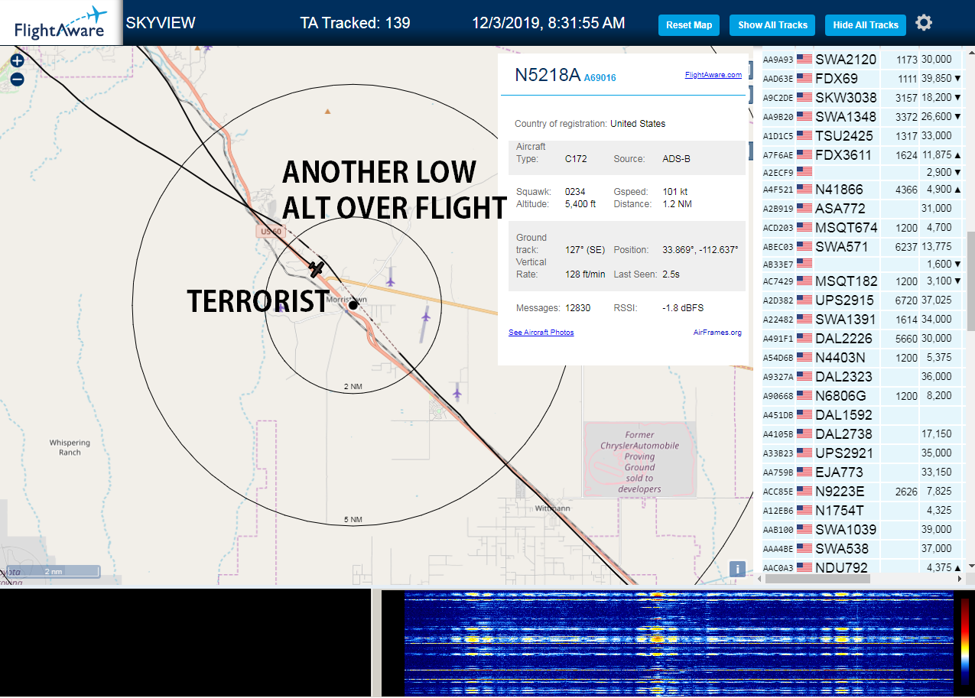Click the aircraft list vertical scrollbar thumb
Image resolution: width=975 pixels, height=698 pixels.
pos(970,281)
